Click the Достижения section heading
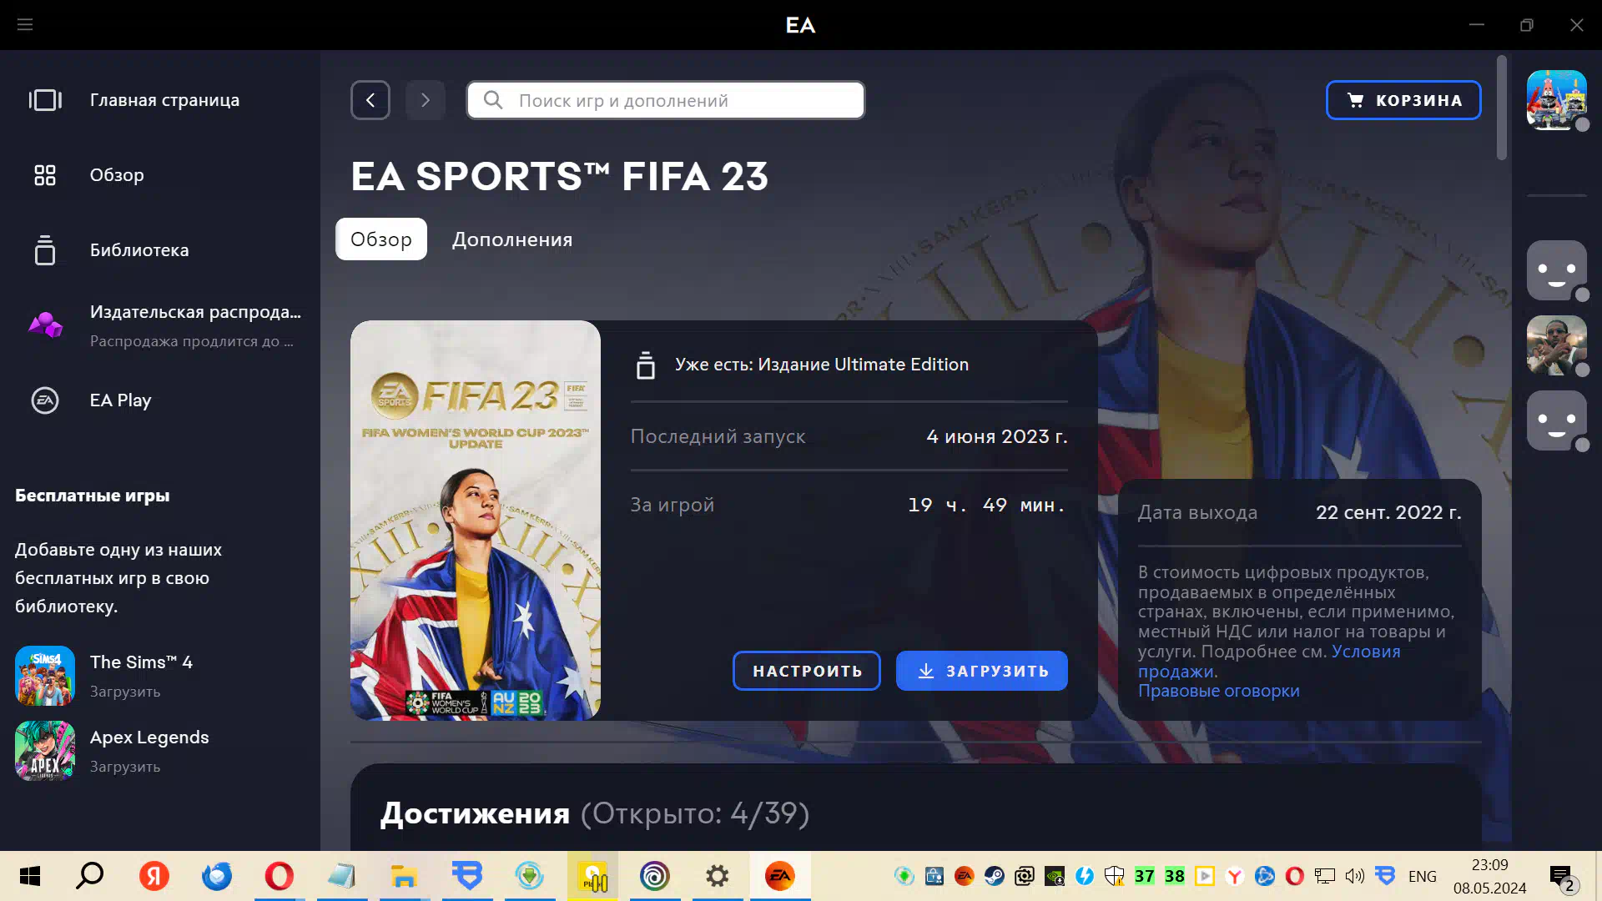The image size is (1602, 901). [x=476, y=813]
